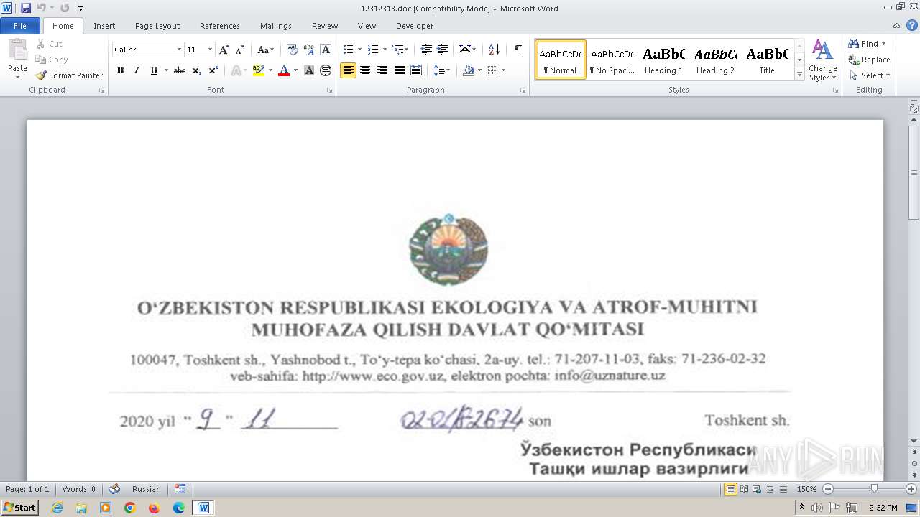
Task: Open the Font size dropdown
Action: tap(210, 50)
